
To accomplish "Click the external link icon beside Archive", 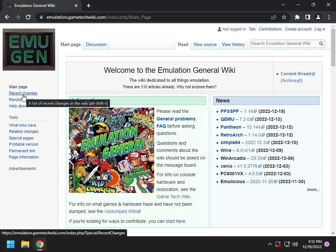I will (x=299, y=81).
